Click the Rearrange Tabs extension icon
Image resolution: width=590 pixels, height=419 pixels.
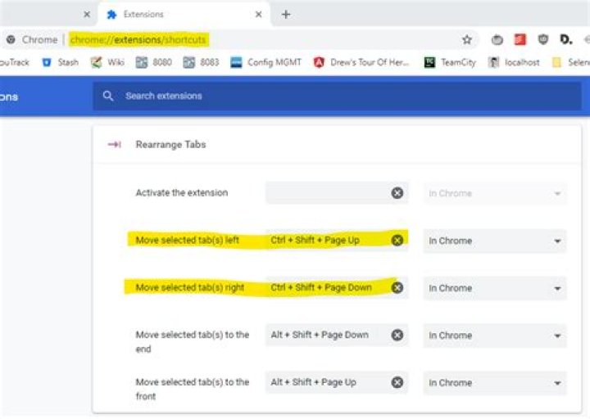click(x=115, y=144)
